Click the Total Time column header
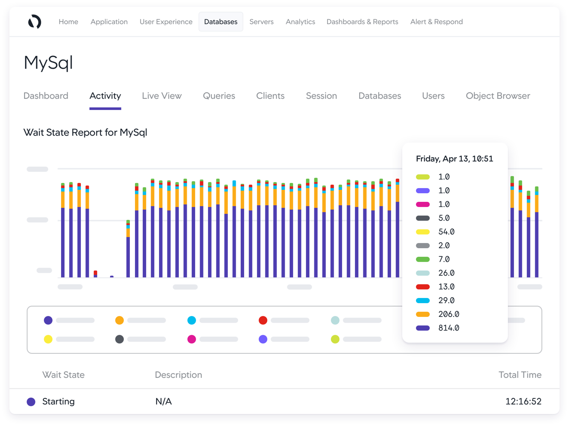569x426 pixels. pyautogui.click(x=520, y=375)
